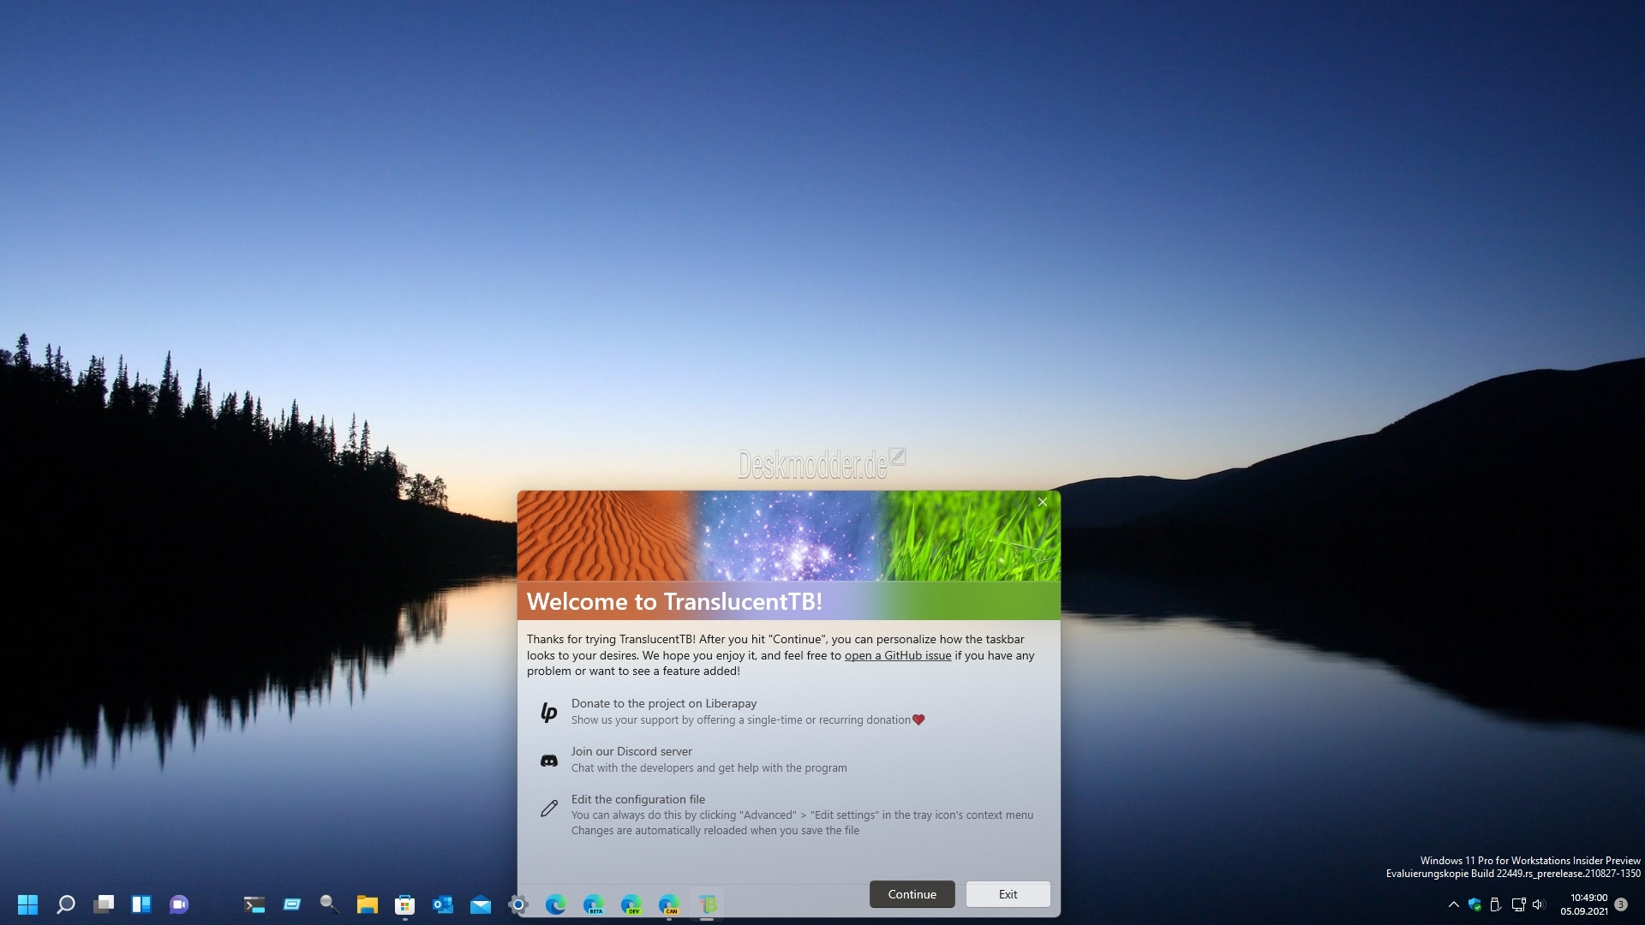Open Task View from taskbar
Viewport: 1645px width, 925px height.
104,904
